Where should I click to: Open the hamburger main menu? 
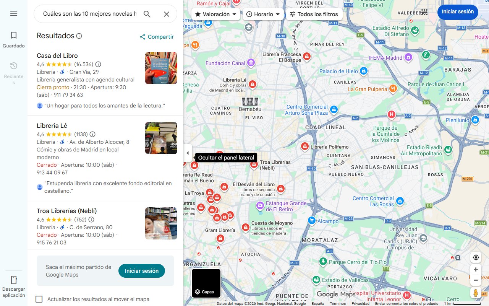click(14, 14)
